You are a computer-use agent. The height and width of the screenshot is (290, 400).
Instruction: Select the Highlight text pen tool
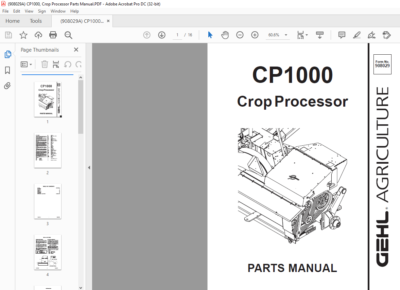(356, 35)
